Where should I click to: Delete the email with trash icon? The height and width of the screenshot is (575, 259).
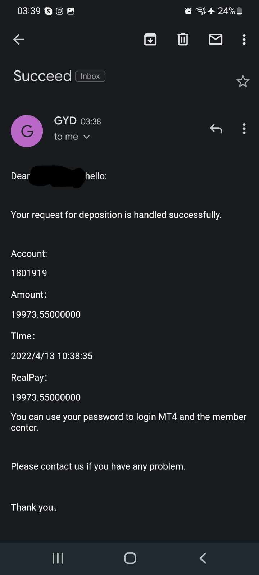183,39
